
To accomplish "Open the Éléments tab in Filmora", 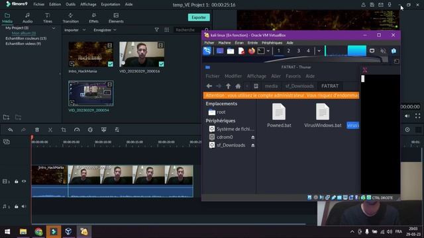I will click(x=116, y=18).
